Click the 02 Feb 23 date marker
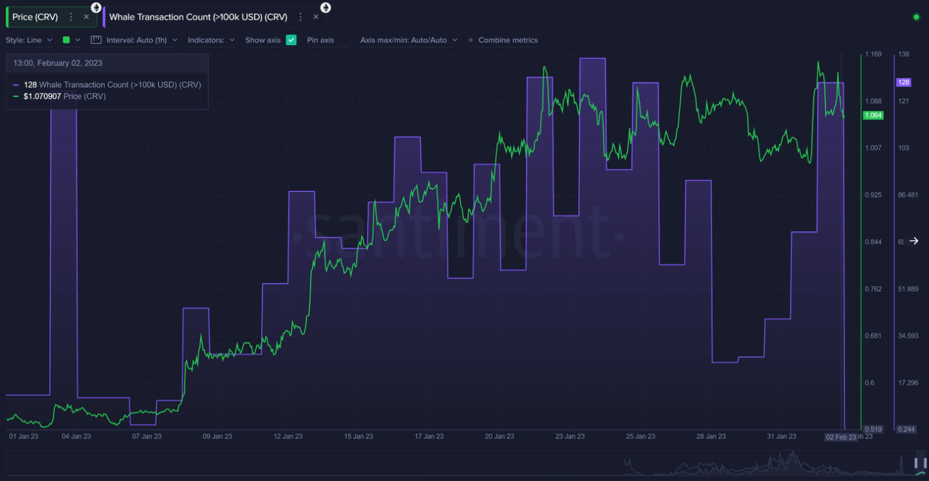The width and height of the screenshot is (929, 481). [841, 437]
